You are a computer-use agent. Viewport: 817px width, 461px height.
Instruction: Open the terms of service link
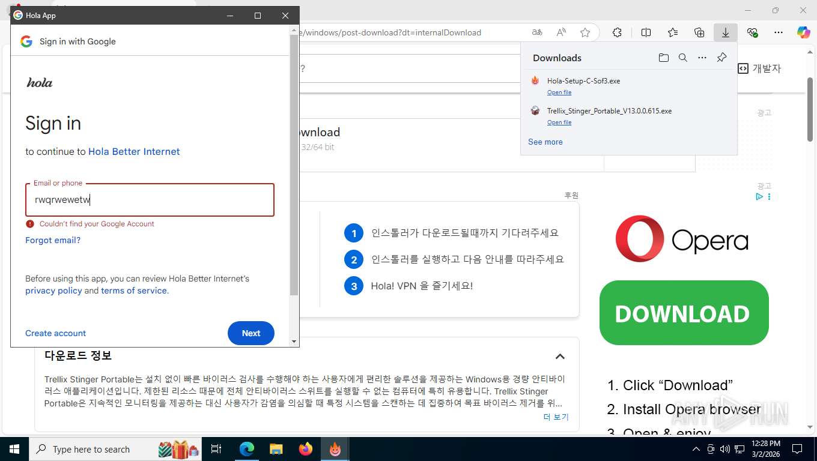click(134, 291)
